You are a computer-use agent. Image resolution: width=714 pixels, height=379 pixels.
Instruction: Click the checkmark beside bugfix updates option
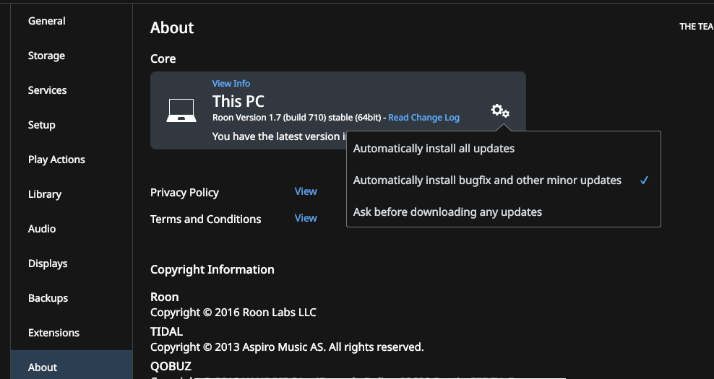click(644, 180)
